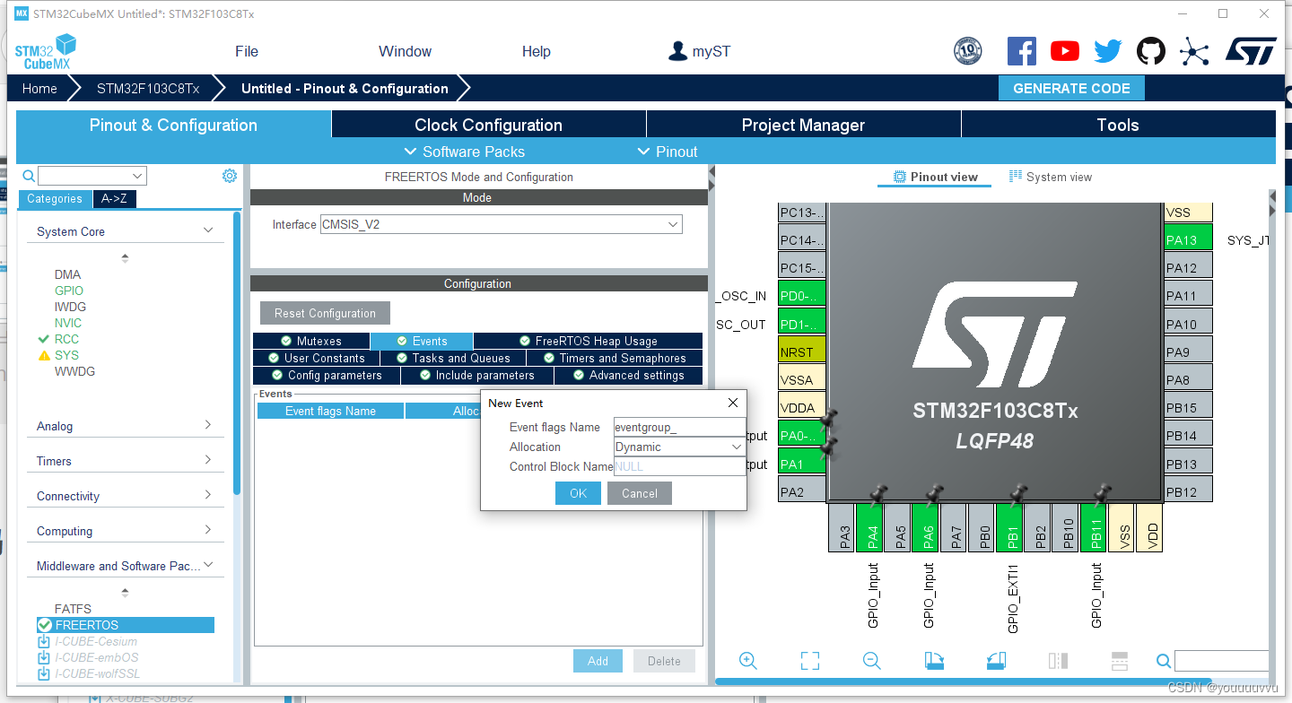This screenshot has height=703, width=1292.
Task: Click the Reset Configuration button
Action: pos(325,313)
